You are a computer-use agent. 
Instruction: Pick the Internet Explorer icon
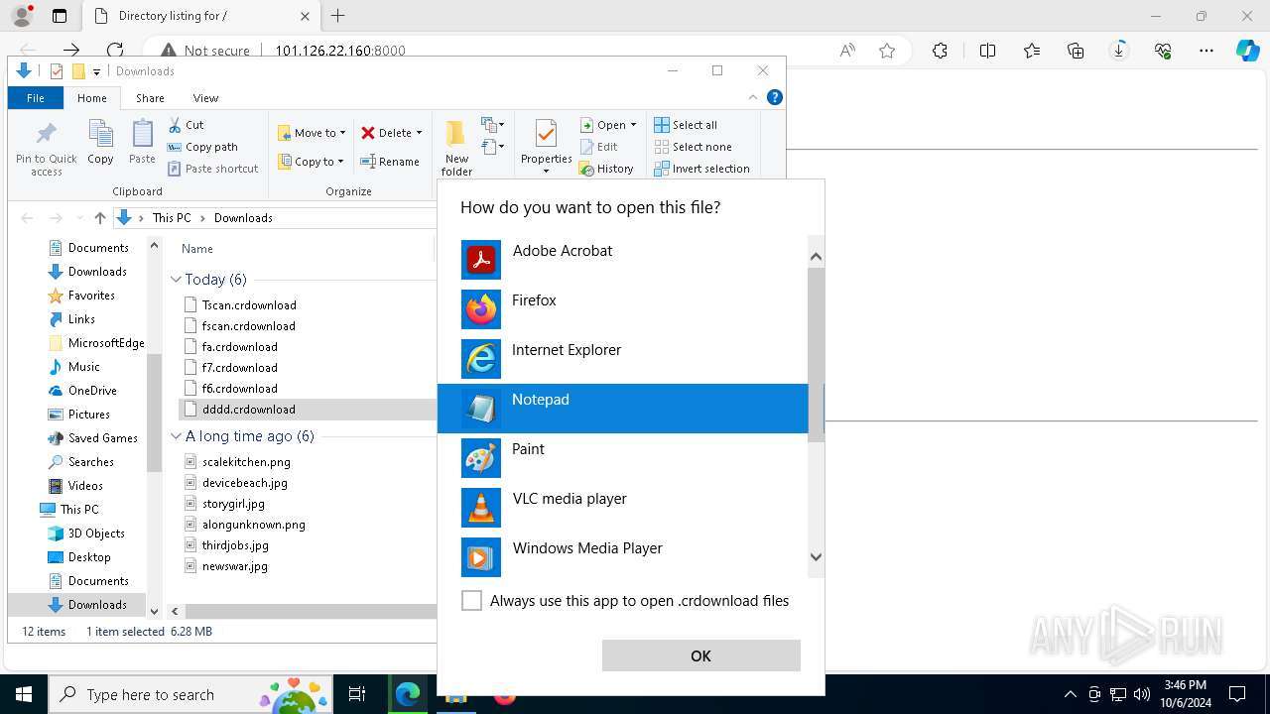[x=481, y=359]
